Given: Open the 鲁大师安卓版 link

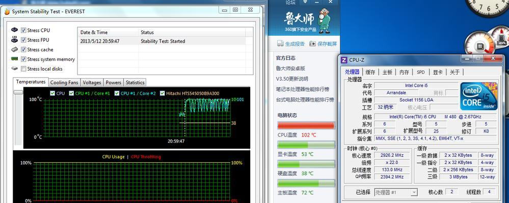Looking at the screenshot, I should (290, 69).
